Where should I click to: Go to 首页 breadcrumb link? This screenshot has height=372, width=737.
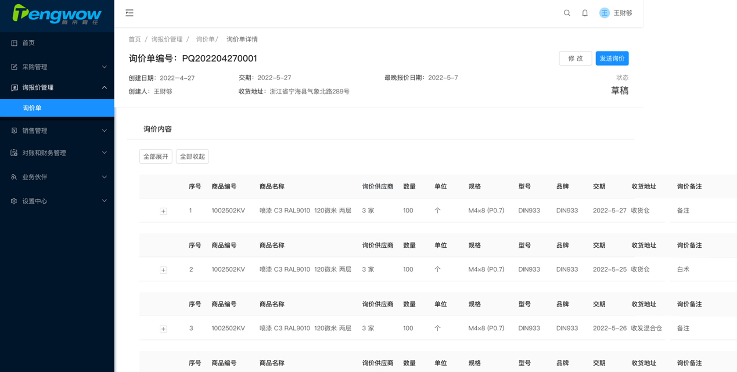(135, 39)
